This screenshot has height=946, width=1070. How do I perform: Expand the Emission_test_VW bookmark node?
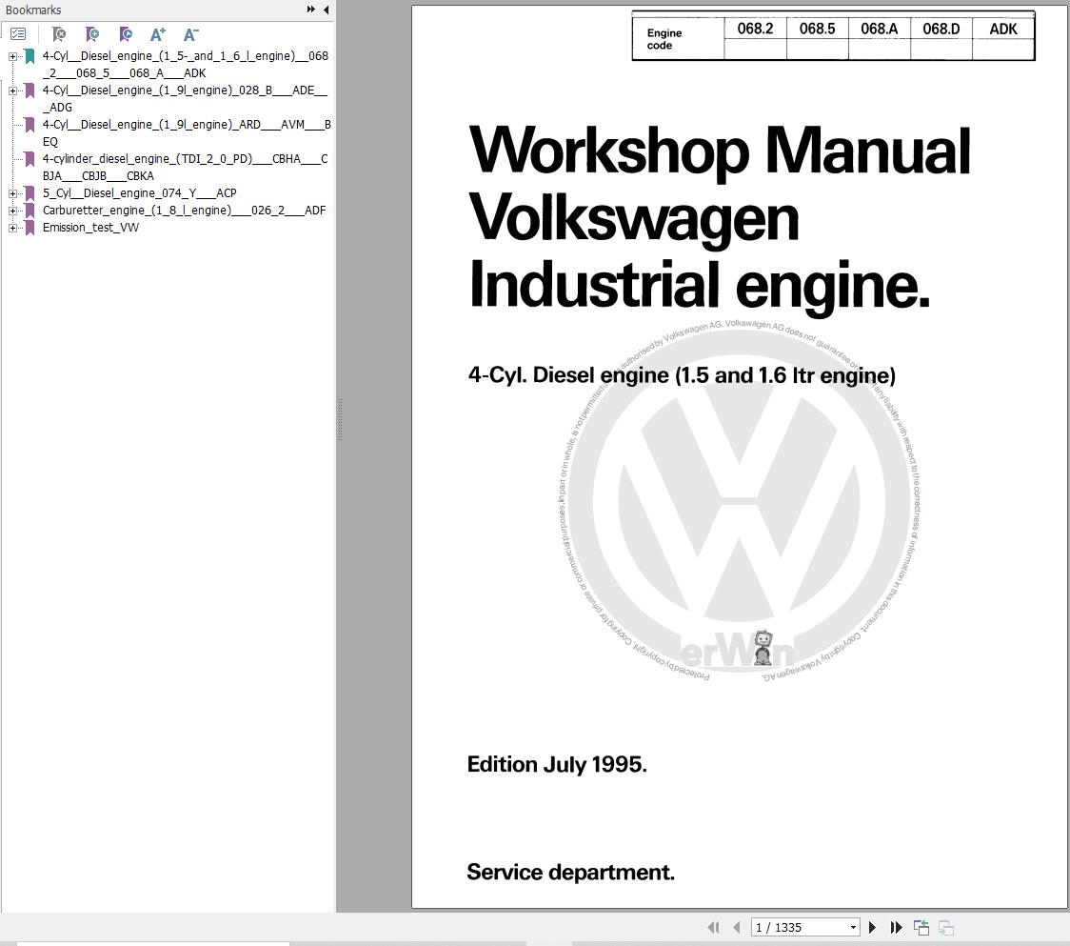click(12, 228)
